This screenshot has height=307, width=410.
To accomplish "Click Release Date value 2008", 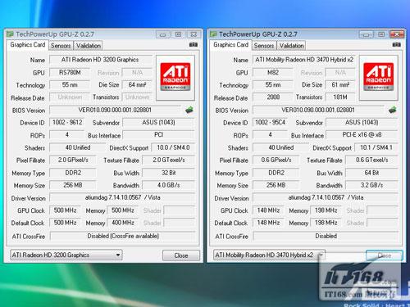I will pyautogui.click(x=273, y=97).
